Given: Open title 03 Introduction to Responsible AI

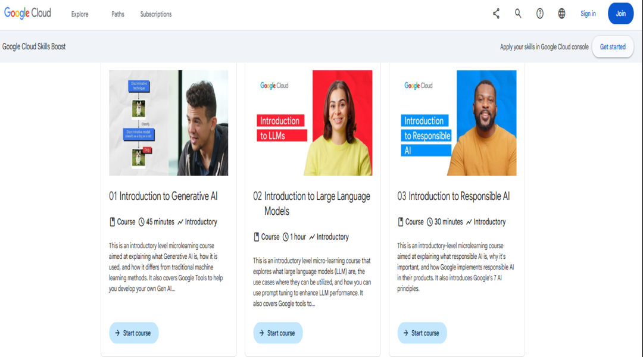Looking at the screenshot, I should pyautogui.click(x=454, y=196).
